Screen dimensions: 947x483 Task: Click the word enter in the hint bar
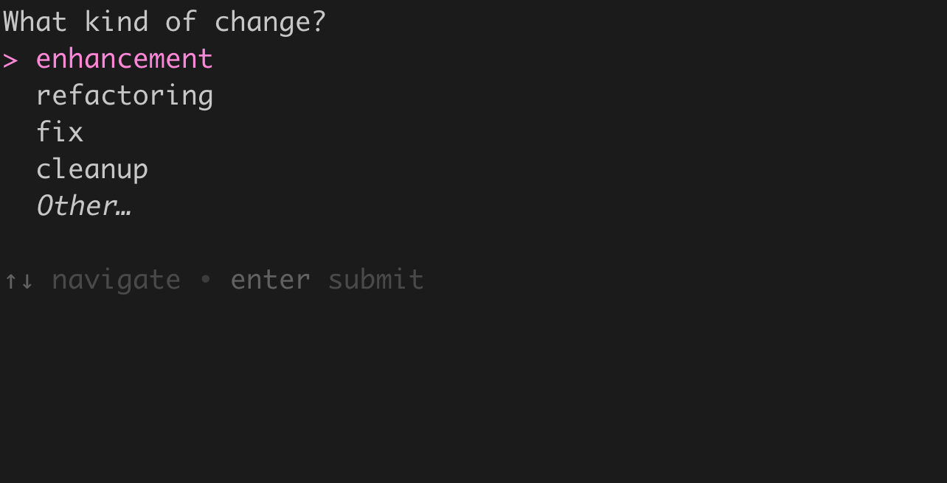pos(270,279)
